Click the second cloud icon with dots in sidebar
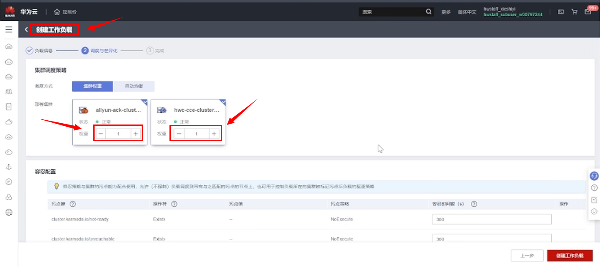600x267 pixels. tap(9, 62)
